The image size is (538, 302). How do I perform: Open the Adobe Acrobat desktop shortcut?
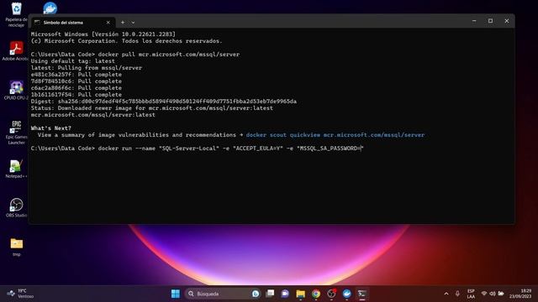point(16,51)
